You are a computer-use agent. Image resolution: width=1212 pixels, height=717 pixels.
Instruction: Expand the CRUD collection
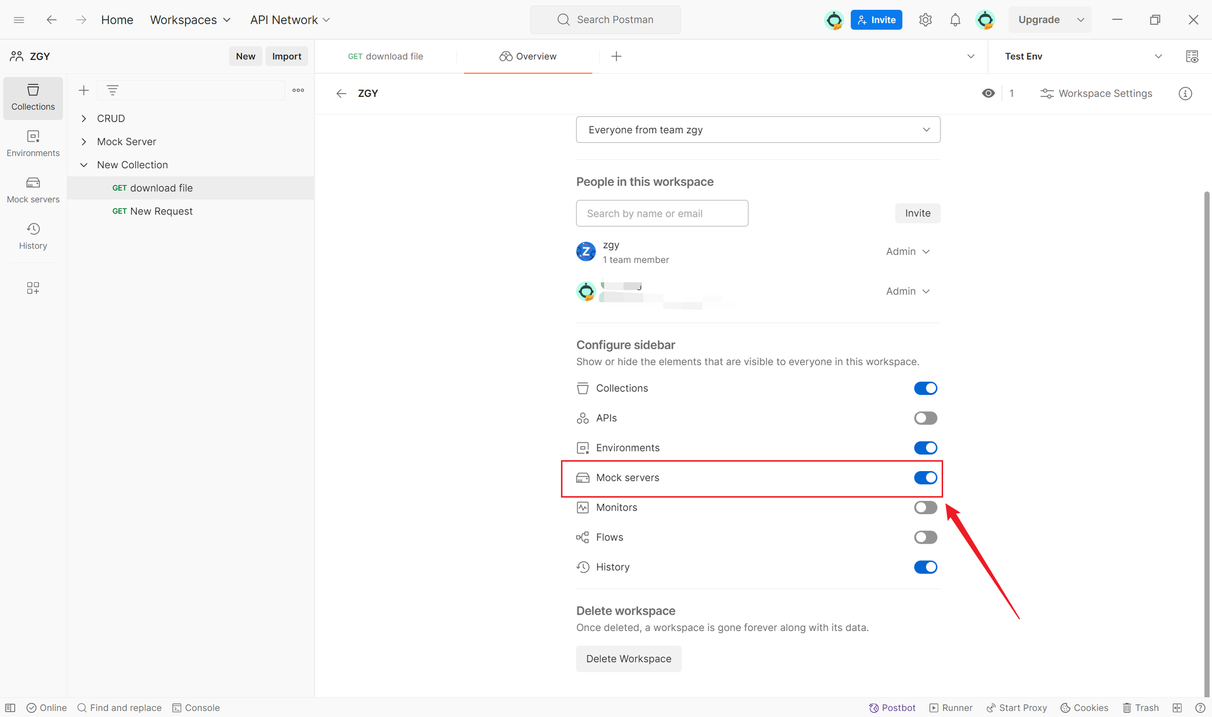tap(84, 119)
